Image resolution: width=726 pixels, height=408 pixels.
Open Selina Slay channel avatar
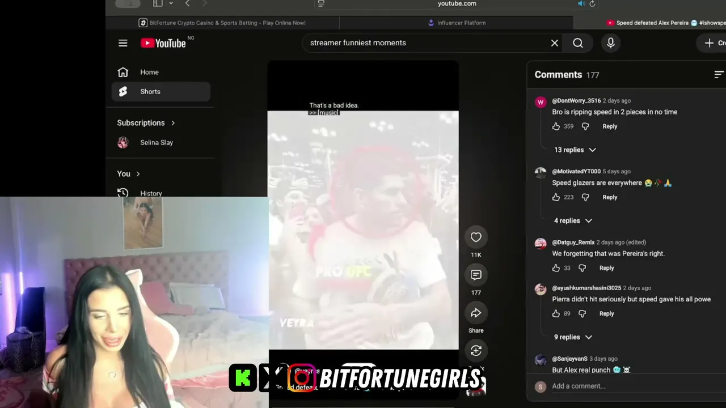[123, 143]
